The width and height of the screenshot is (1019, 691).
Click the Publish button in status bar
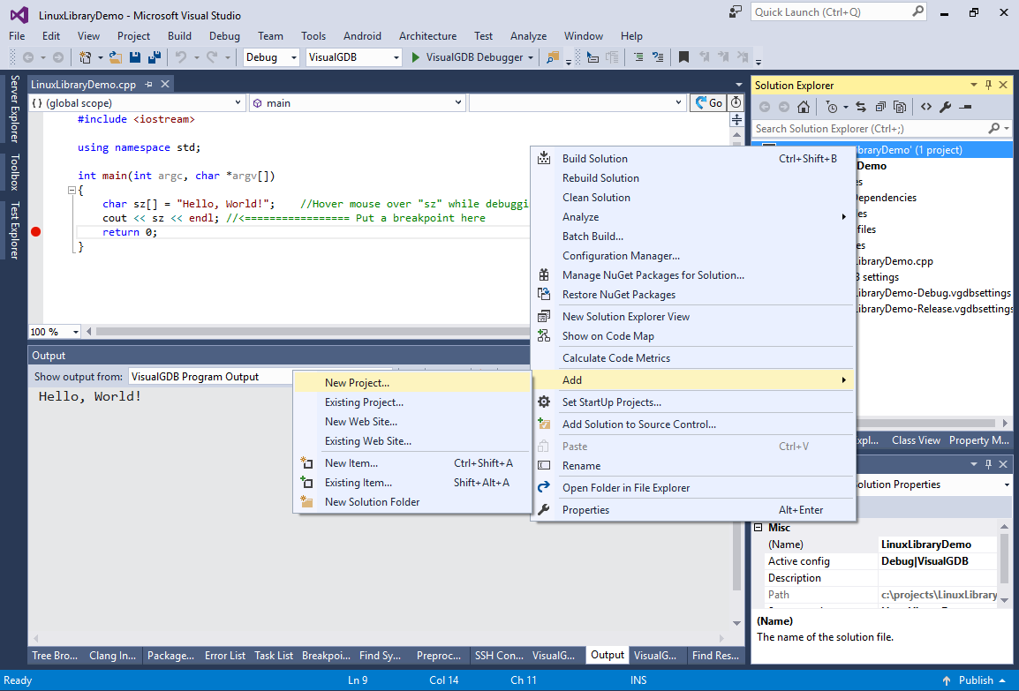tap(976, 680)
